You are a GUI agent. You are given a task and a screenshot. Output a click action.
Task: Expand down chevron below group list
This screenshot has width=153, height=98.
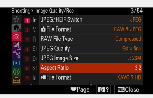[x=31, y=85]
